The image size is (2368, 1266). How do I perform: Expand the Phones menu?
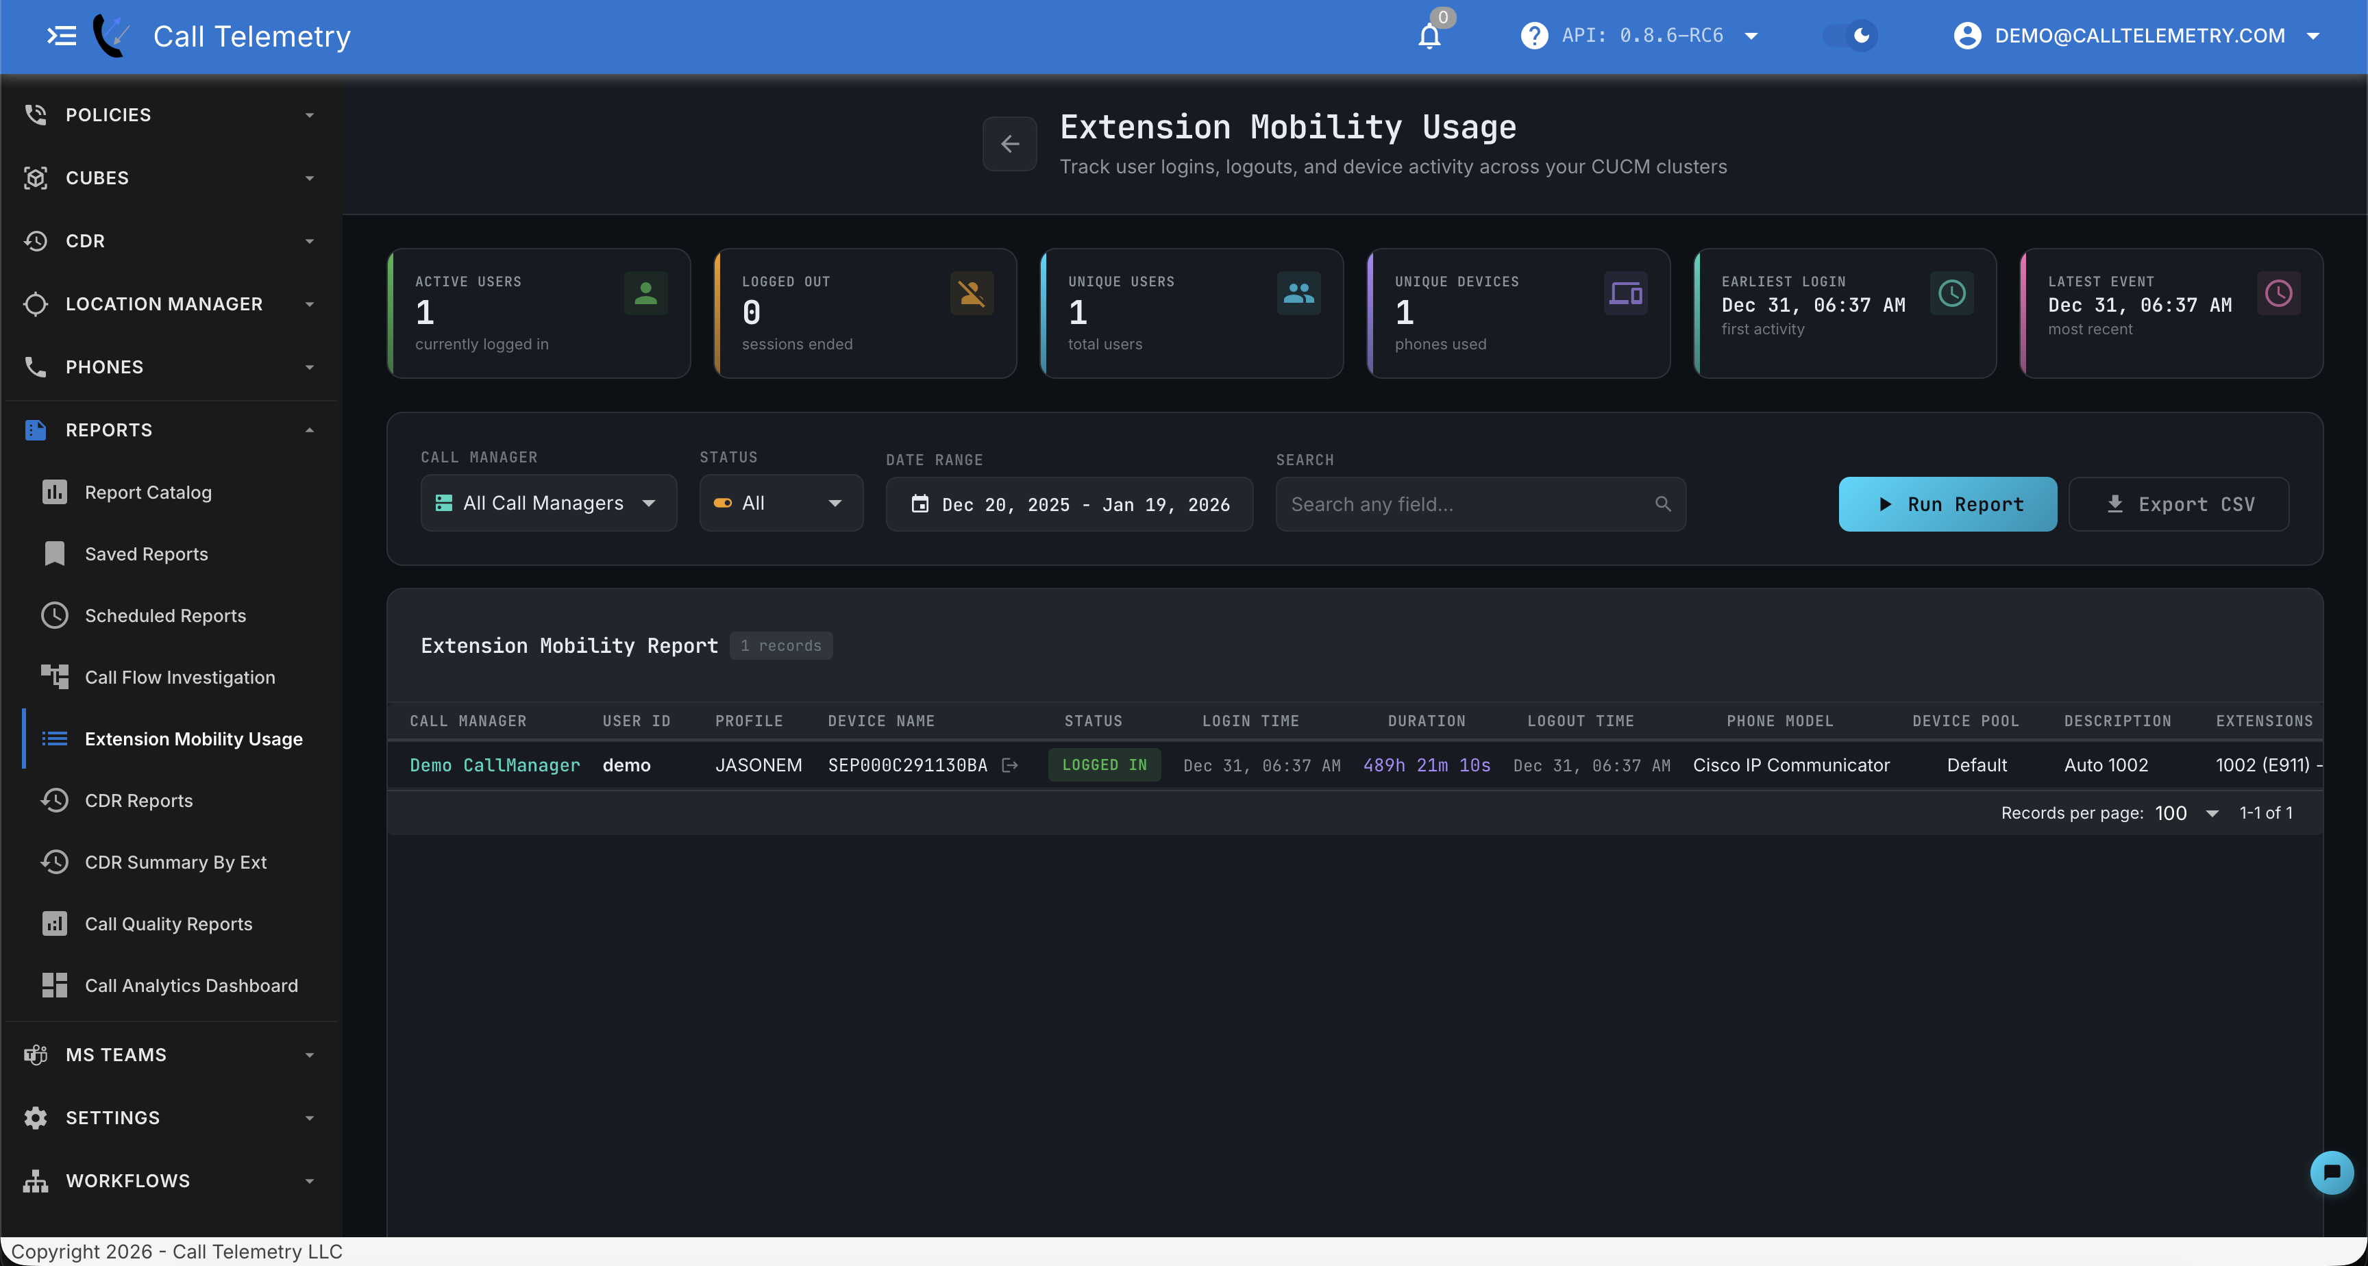click(x=171, y=367)
